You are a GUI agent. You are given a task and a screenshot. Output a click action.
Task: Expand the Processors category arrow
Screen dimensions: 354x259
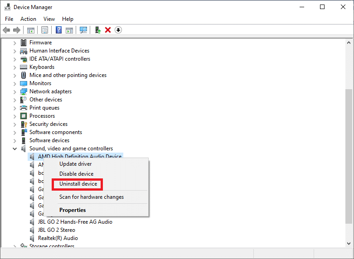coord(15,116)
